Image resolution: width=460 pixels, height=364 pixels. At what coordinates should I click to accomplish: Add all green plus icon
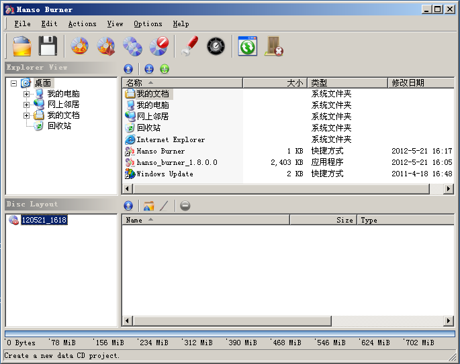[x=165, y=69]
